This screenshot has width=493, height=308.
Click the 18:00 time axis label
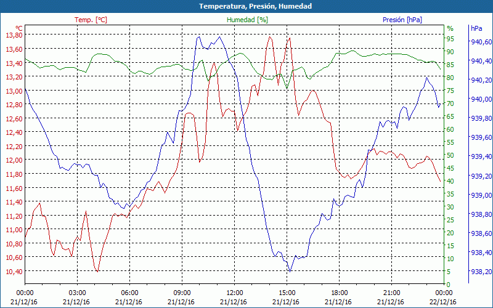(340, 292)
